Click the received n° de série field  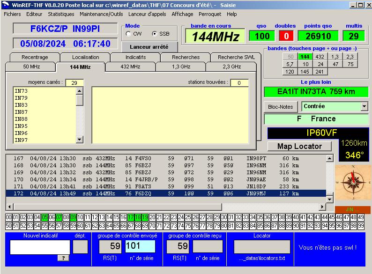(208, 246)
